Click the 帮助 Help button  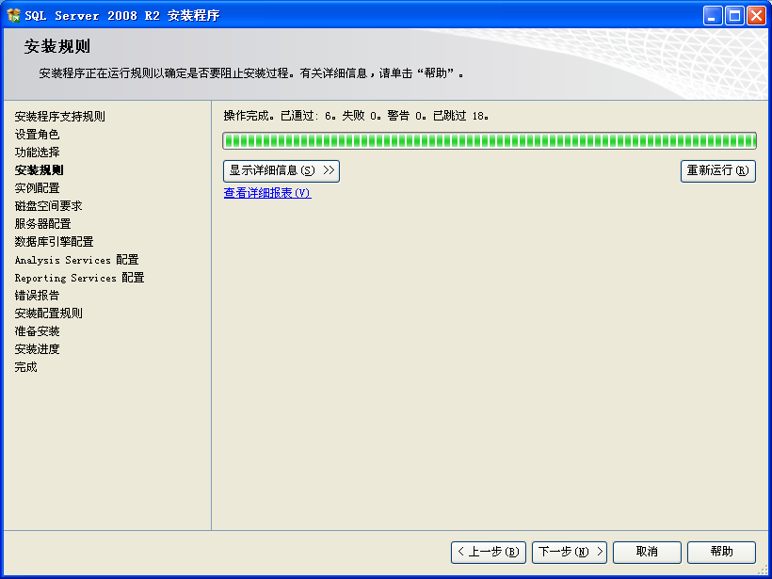[721, 552]
